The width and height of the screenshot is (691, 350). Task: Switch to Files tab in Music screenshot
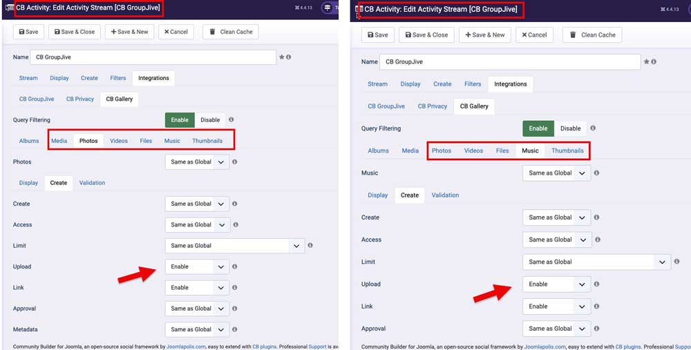502,150
